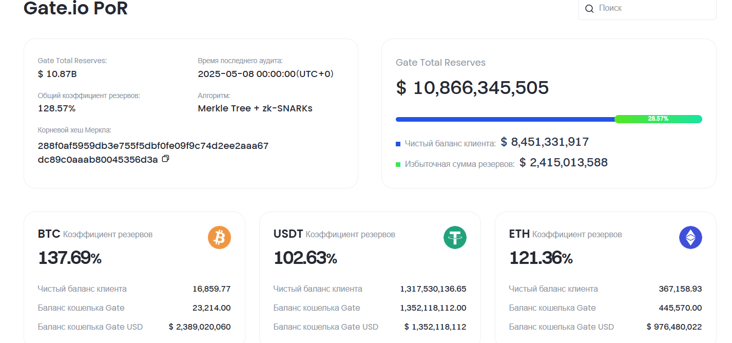Click the Корневой хеш Меркла label

(x=74, y=130)
